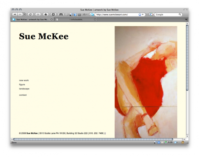199x157 pixels.
Task: Click the bold Sue McKee footer link
Action: [x=32, y=133]
